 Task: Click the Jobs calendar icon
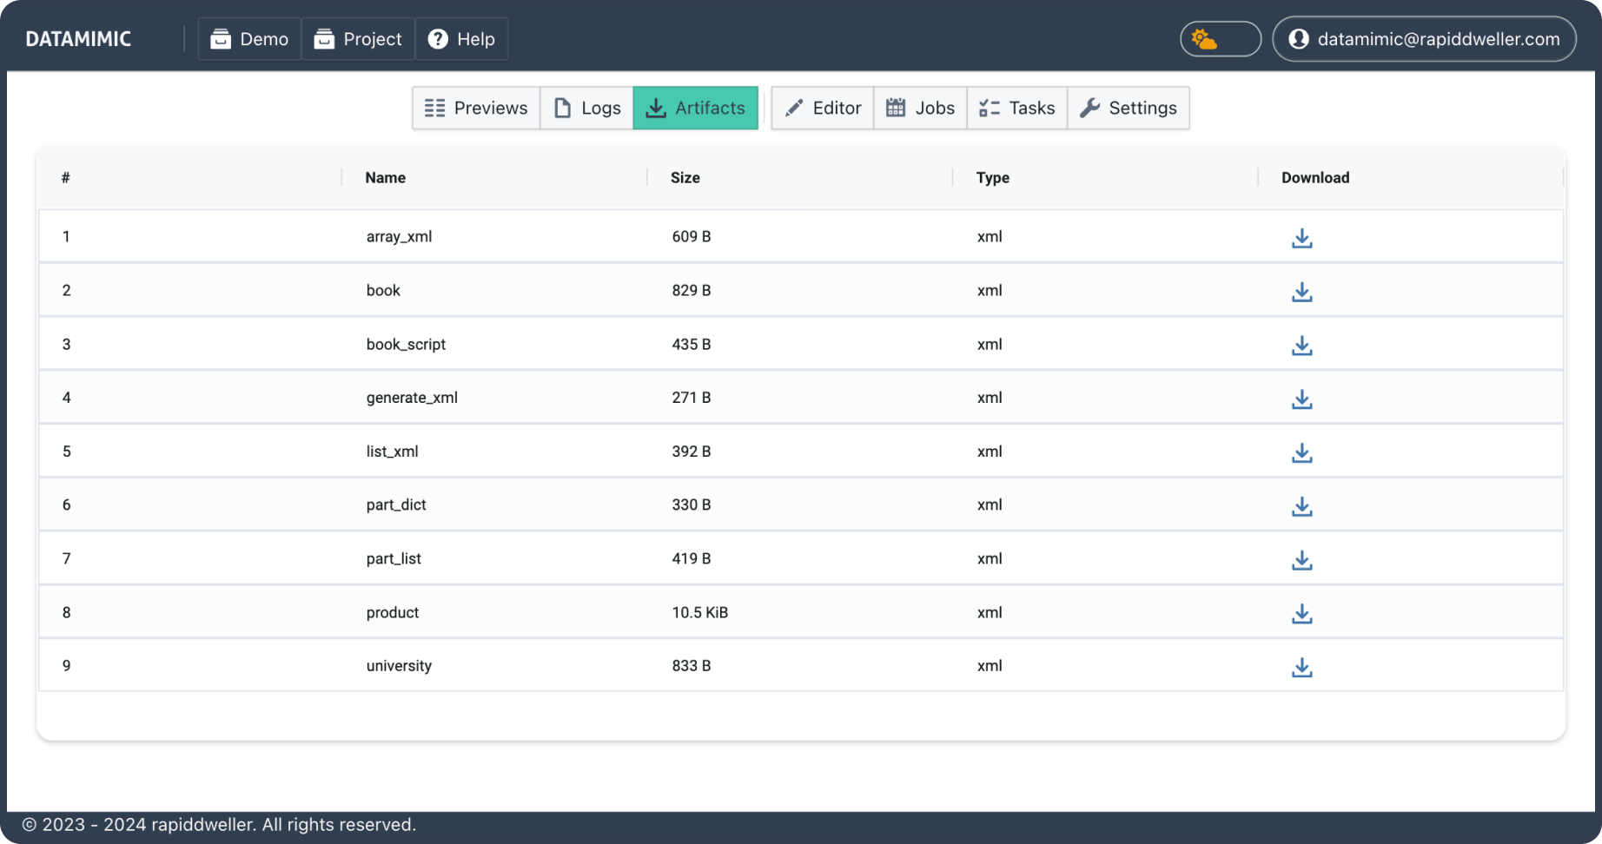point(895,108)
